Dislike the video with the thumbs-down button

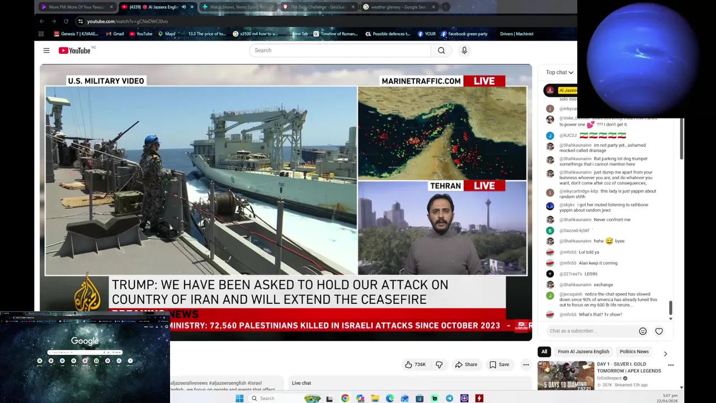click(439, 364)
